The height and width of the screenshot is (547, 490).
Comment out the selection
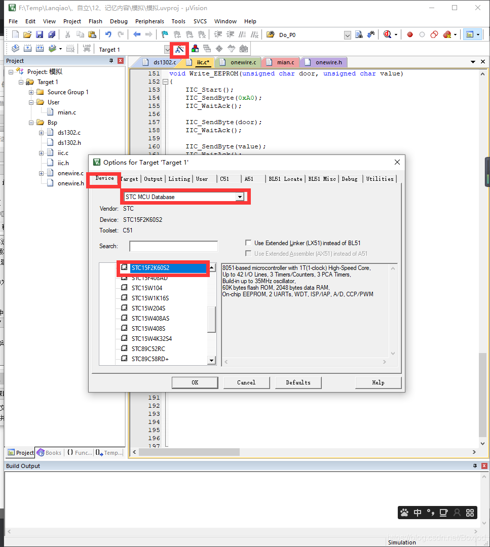tap(242, 34)
